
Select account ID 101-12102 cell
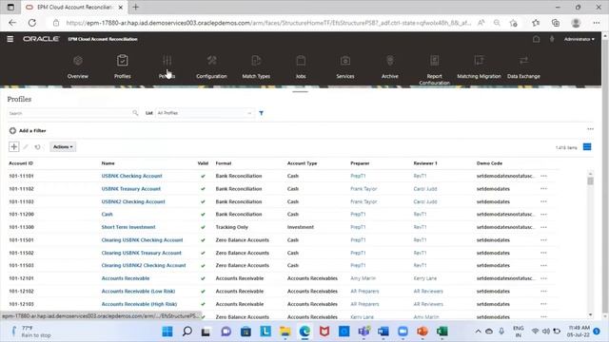tap(21, 292)
